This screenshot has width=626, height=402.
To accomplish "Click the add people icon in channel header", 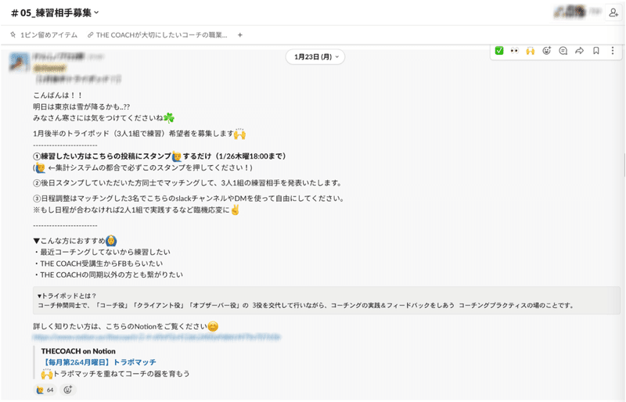I will point(613,13).
